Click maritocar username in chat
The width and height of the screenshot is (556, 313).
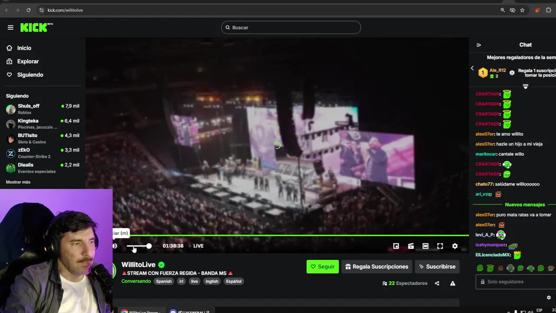486,154
